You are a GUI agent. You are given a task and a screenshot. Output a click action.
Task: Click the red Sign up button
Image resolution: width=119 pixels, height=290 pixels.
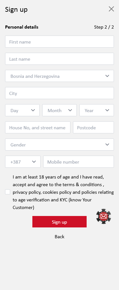(60, 222)
